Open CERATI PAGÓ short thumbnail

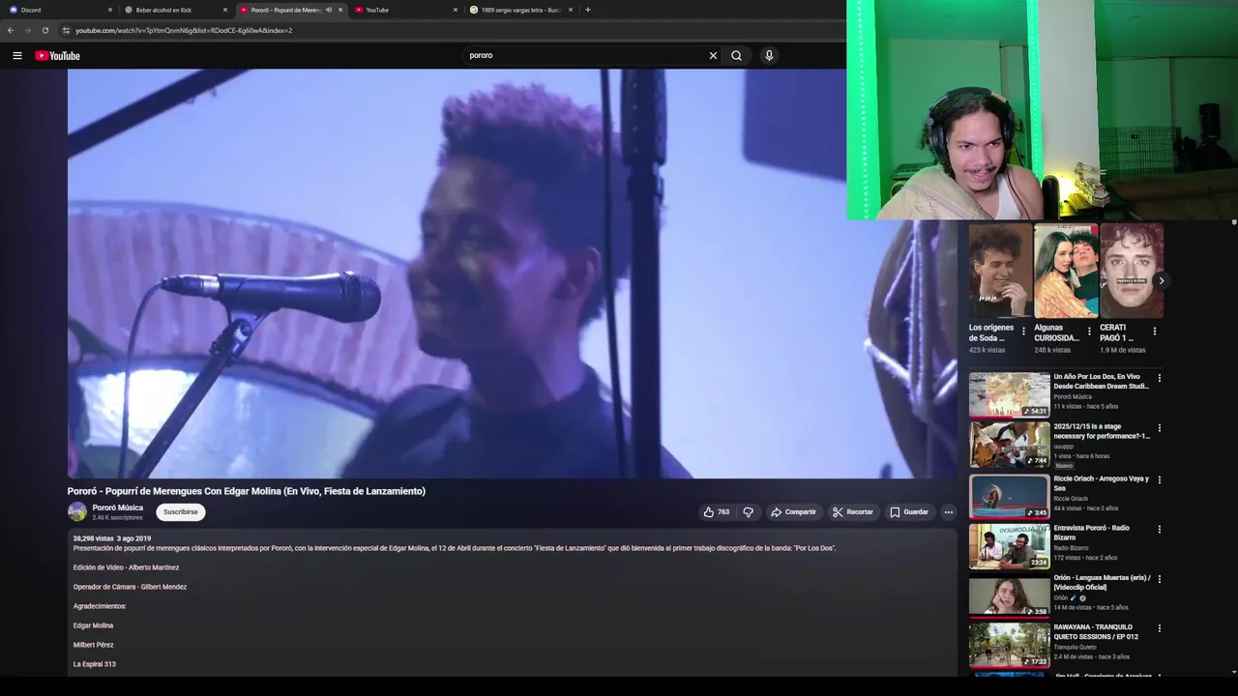[x=1132, y=271]
